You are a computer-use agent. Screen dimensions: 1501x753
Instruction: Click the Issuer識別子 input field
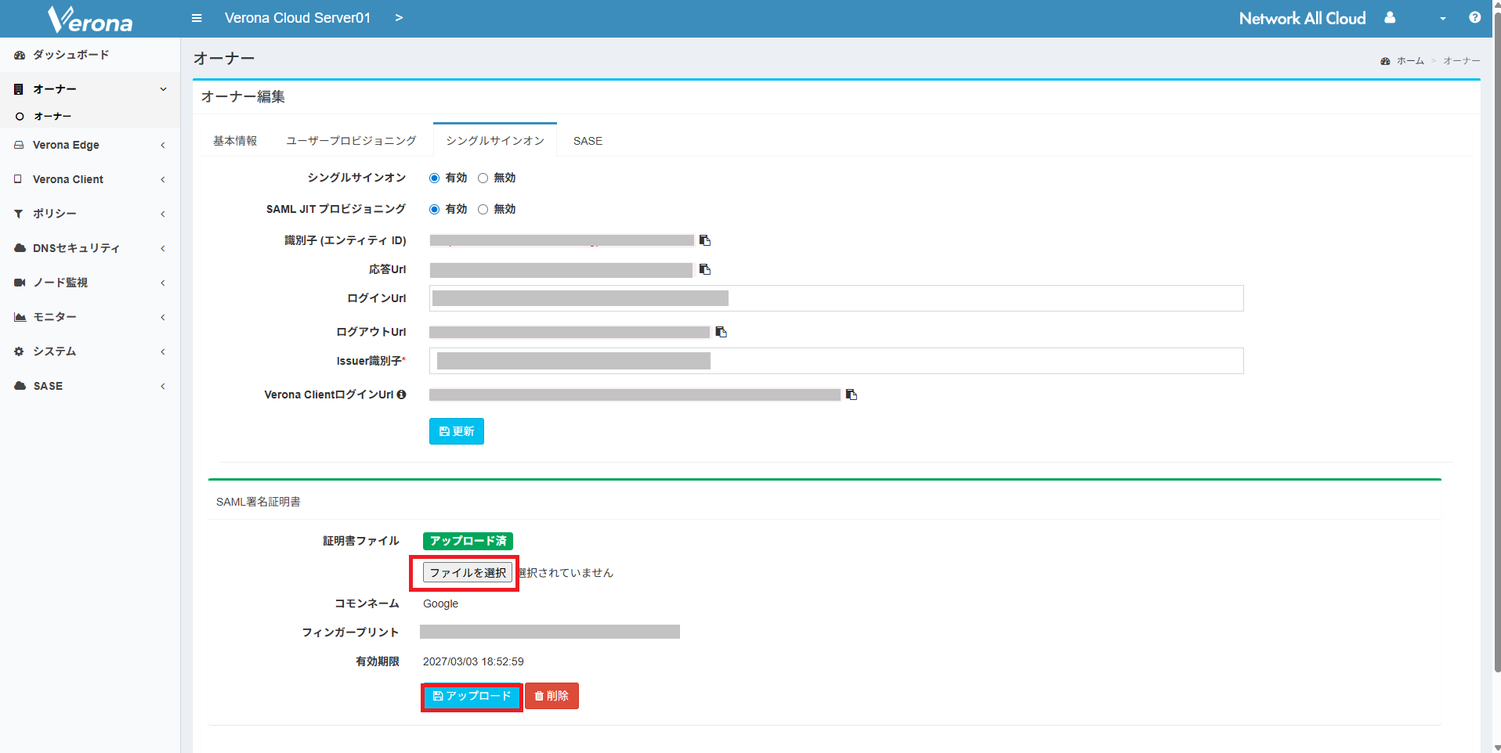836,361
